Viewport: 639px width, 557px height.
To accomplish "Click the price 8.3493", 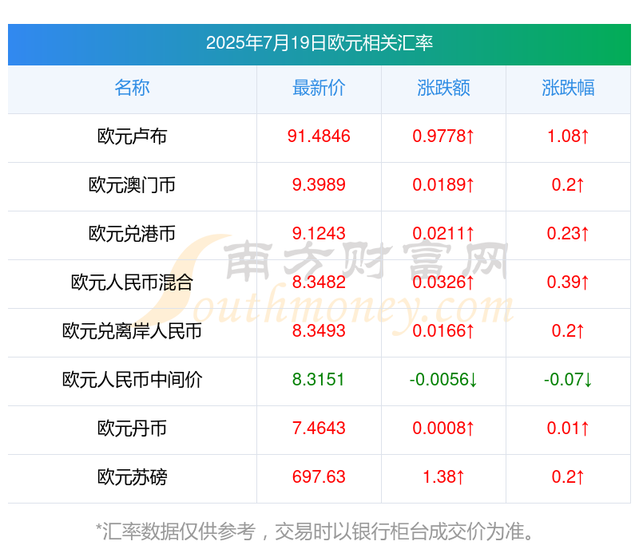I will click(x=319, y=331).
